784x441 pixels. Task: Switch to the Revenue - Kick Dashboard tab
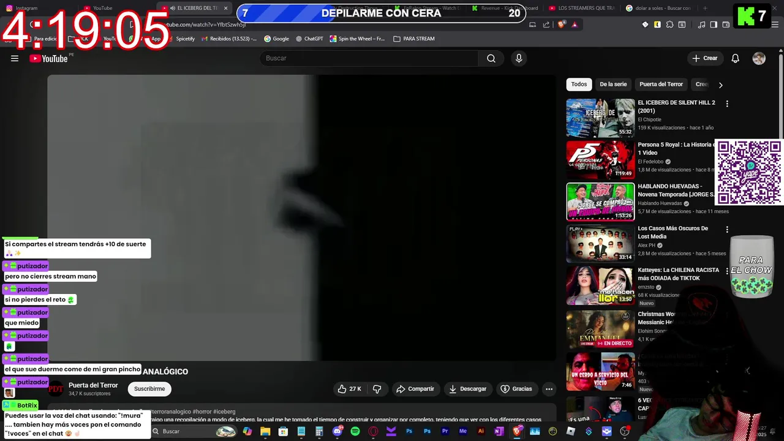click(x=505, y=8)
